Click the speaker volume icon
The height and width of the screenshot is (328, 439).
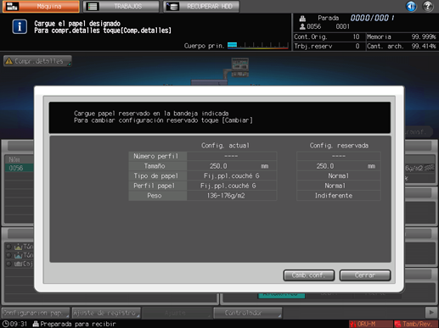411,6
